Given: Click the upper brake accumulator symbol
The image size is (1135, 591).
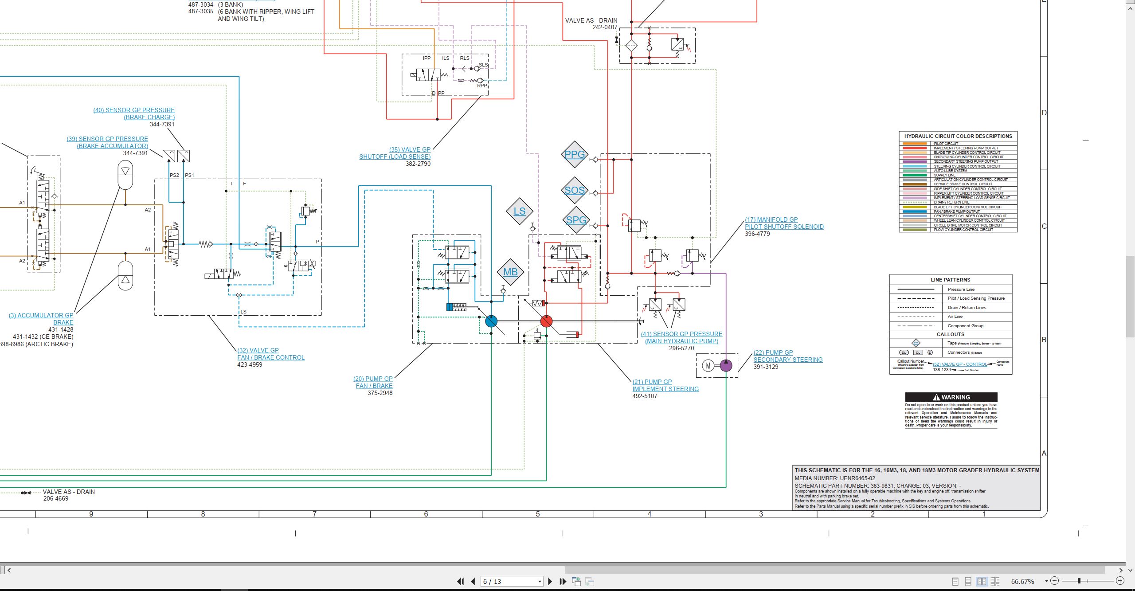Looking at the screenshot, I should tap(125, 175).
